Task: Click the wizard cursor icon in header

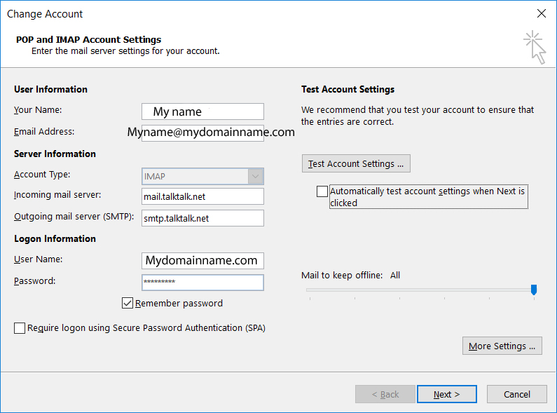Action: tap(535, 47)
